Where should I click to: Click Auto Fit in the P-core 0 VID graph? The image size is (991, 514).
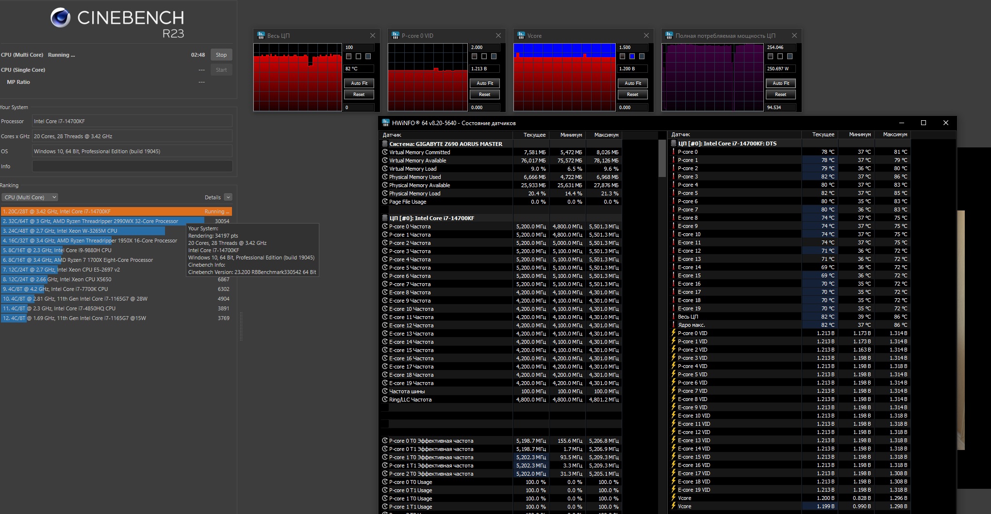pyautogui.click(x=485, y=83)
